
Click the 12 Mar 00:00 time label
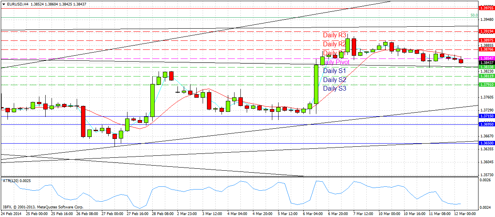pyautogui.click(x=466, y=214)
